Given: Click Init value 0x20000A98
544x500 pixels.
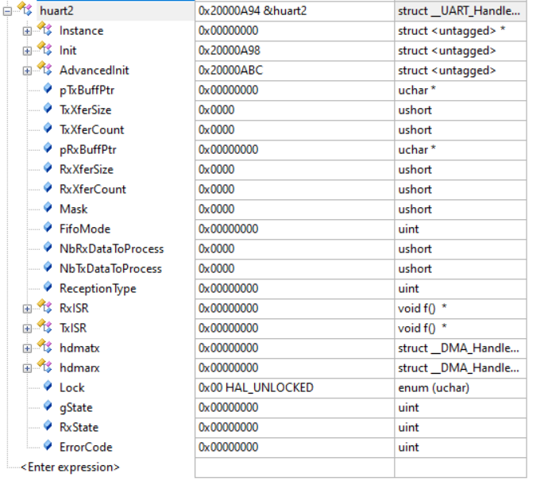Looking at the screenshot, I should [230, 51].
